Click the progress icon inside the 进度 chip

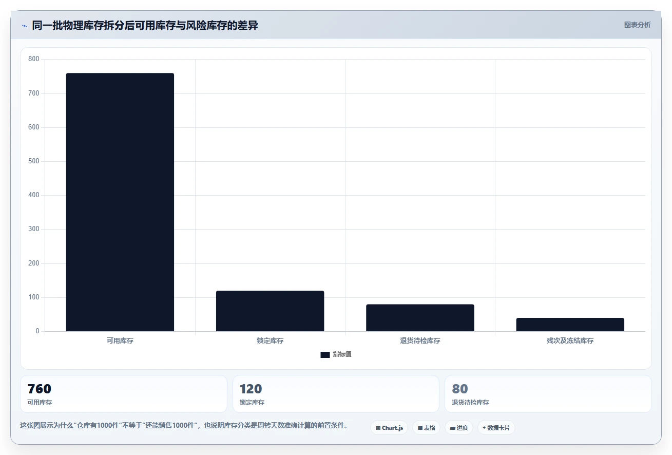pyautogui.click(x=452, y=428)
